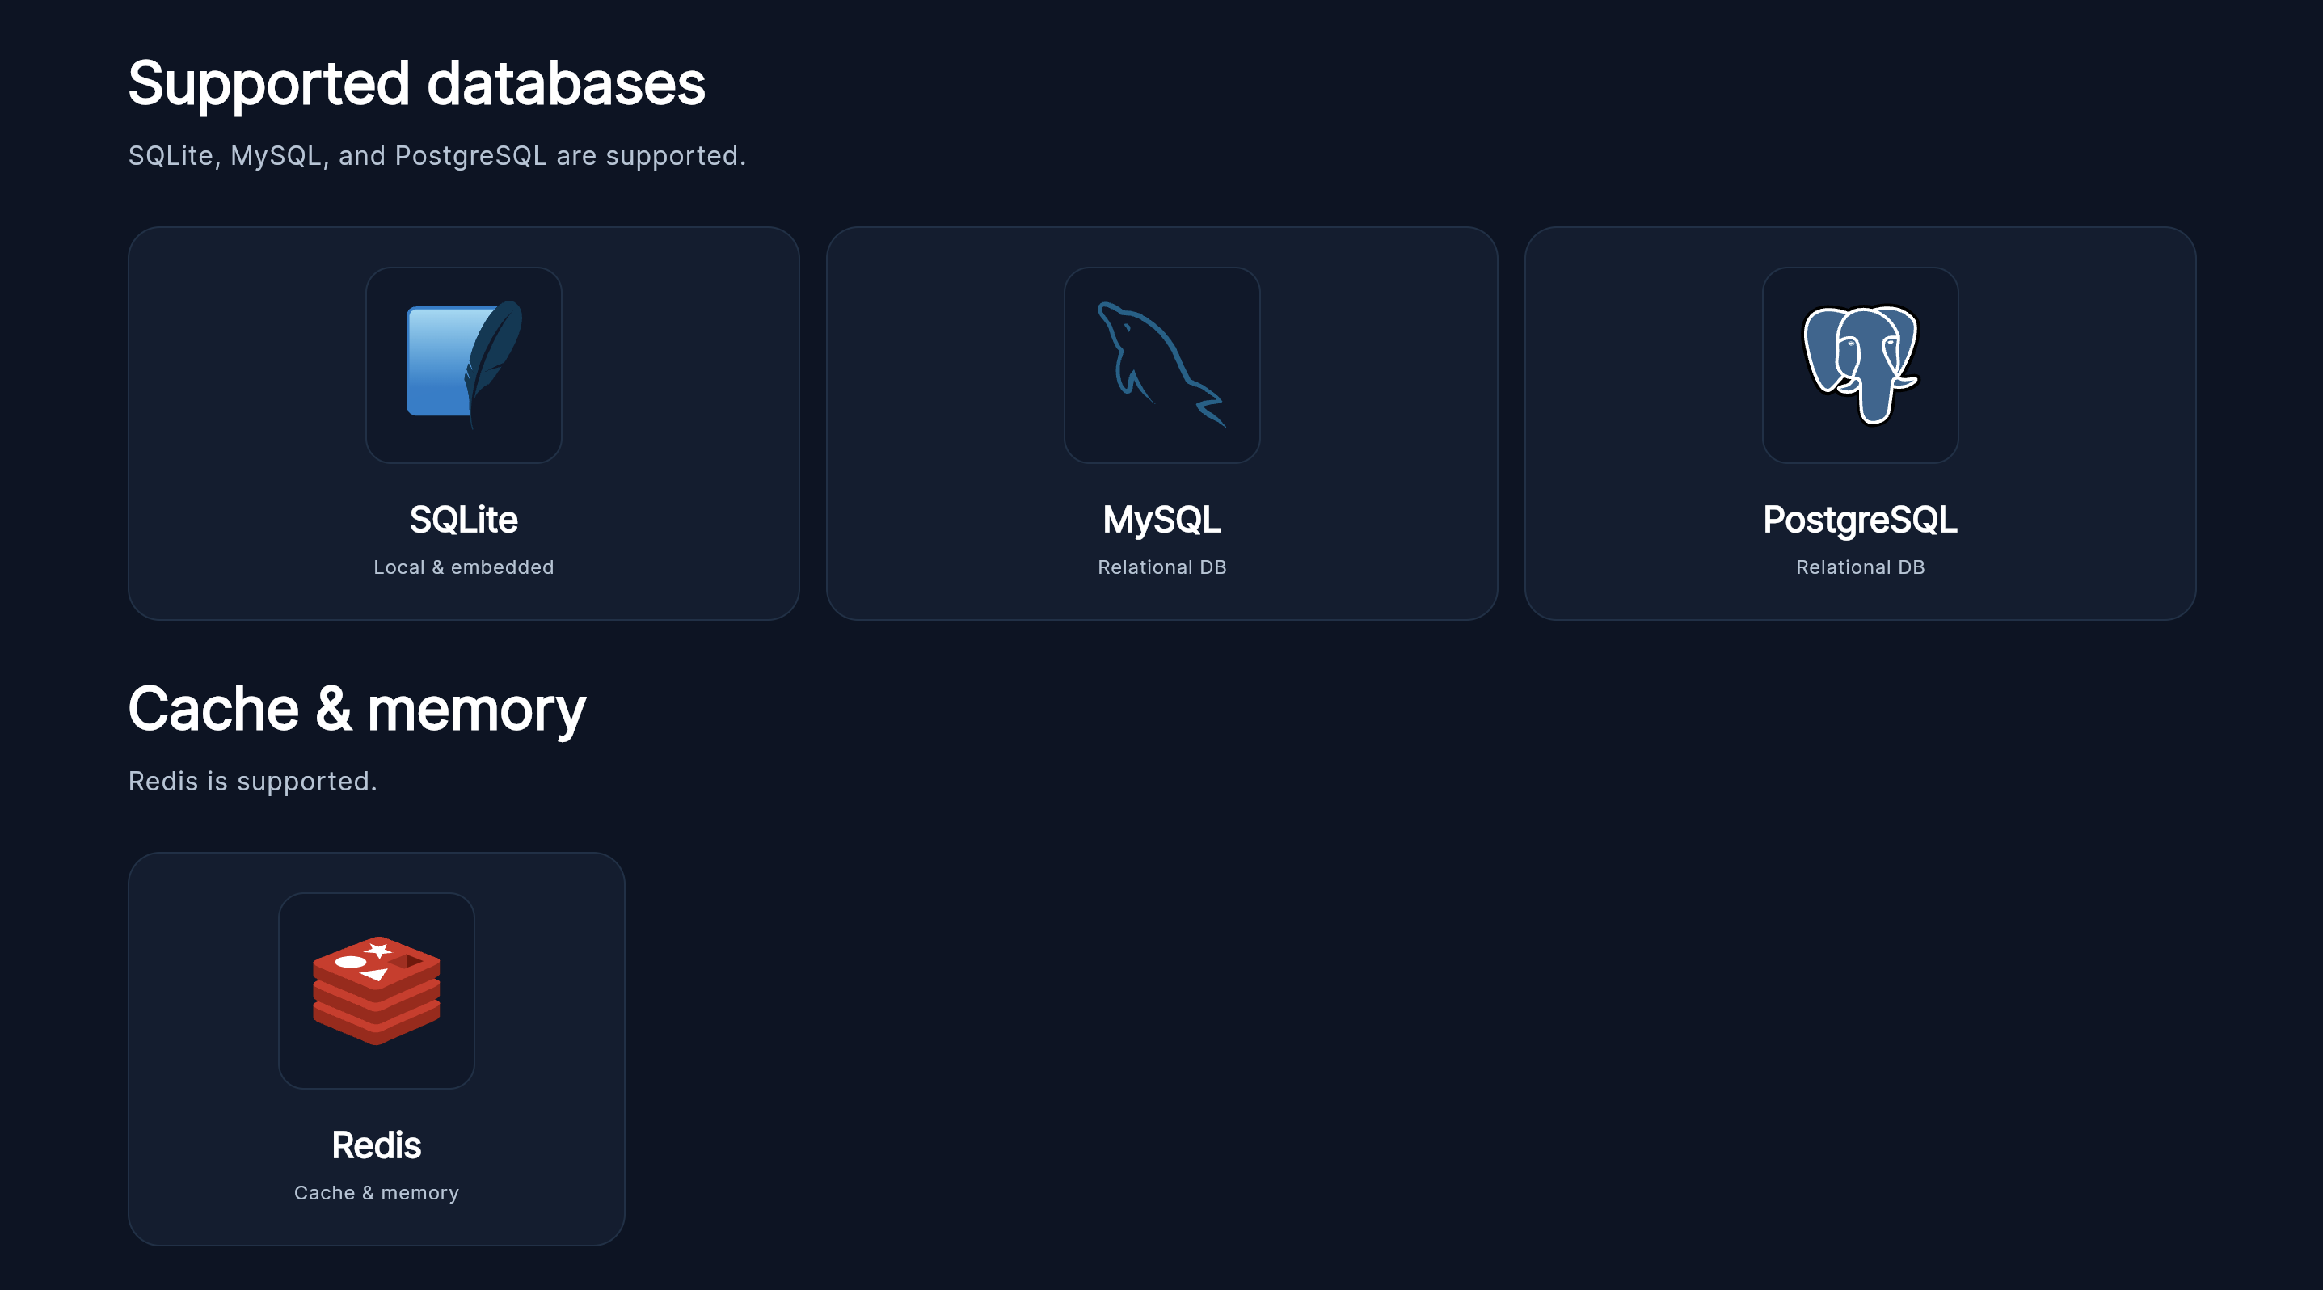Click the 'SQLite, MySQL, and PostgreSQL are supported' text

[x=436, y=155]
